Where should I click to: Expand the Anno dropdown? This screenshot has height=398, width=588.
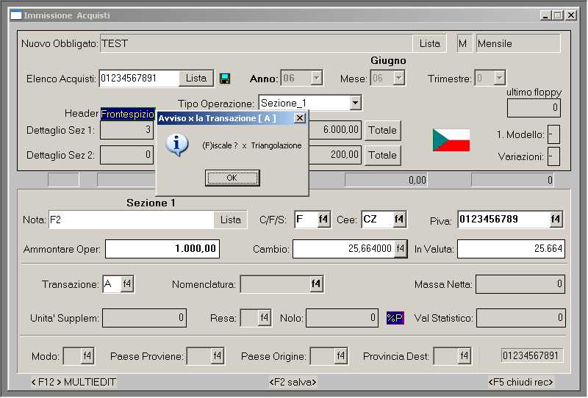(x=316, y=78)
